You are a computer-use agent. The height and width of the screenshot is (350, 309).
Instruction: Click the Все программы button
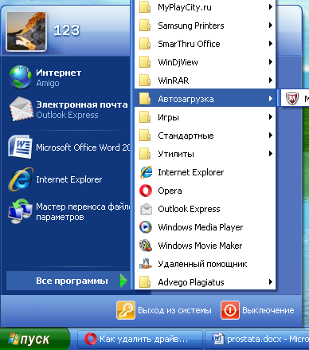click(x=68, y=281)
